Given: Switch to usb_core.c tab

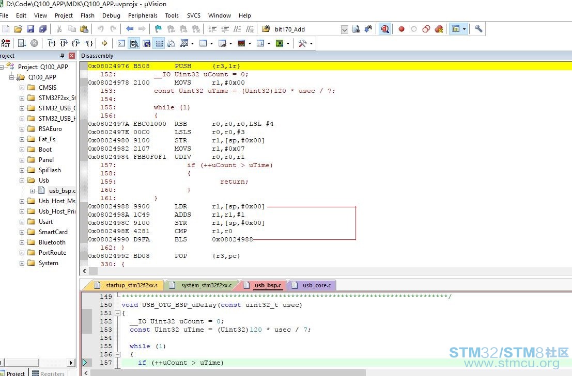Looking at the screenshot, I should 312,285.
